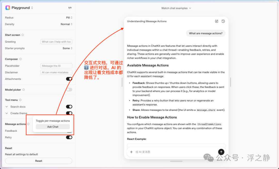Image resolution: width=279 pixels, height=169 pixels.
Task: Send the message with the arrow button
Action: [221, 152]
